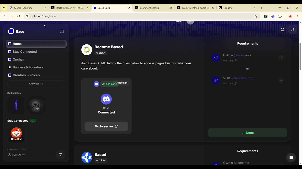302x169 pixels.
Task: Open Visit link under Follow @base
Action: (x=230, y=61)
